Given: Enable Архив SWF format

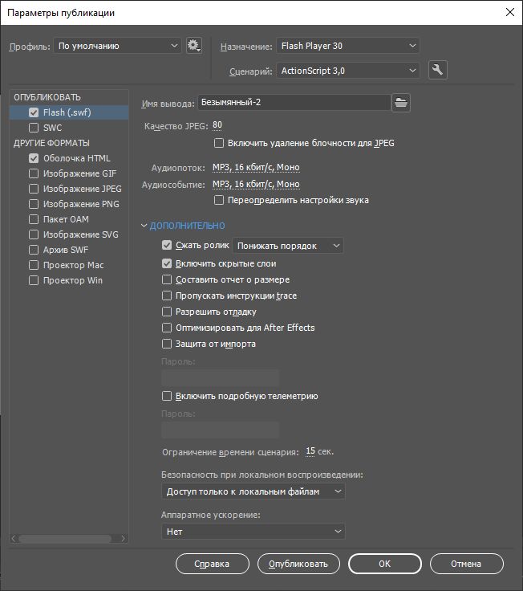Looking at the screenshot, I should pos(34,250).
